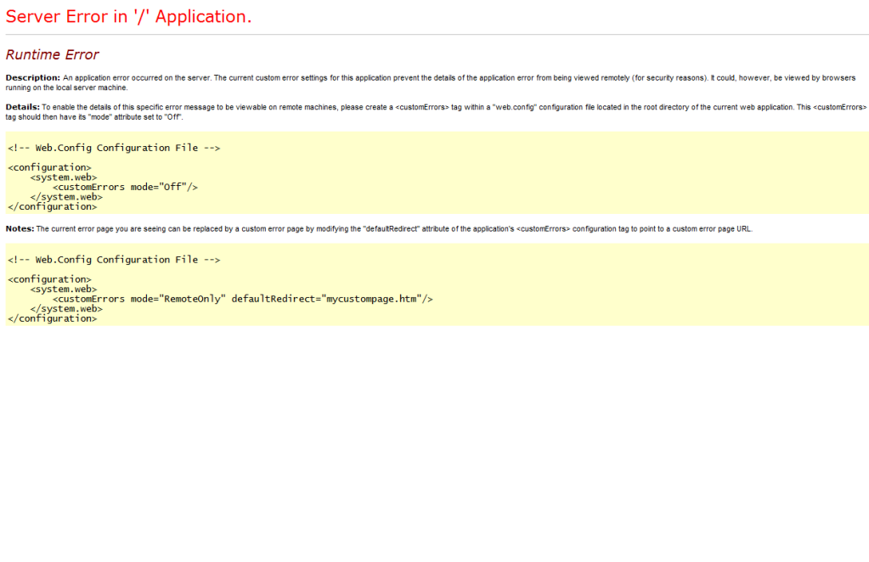This screenshot has height=562, width=869.
Task: Click the second 'Web.Config Configuration File' comment
Action: point(114,260)
